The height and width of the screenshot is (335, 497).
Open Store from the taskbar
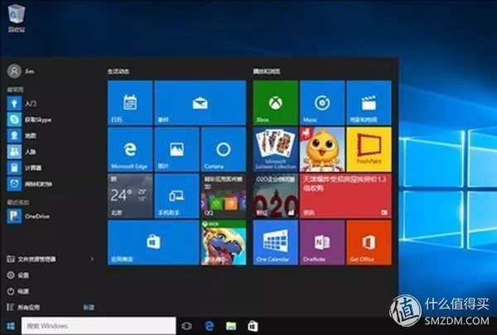[x=253, y=326]
